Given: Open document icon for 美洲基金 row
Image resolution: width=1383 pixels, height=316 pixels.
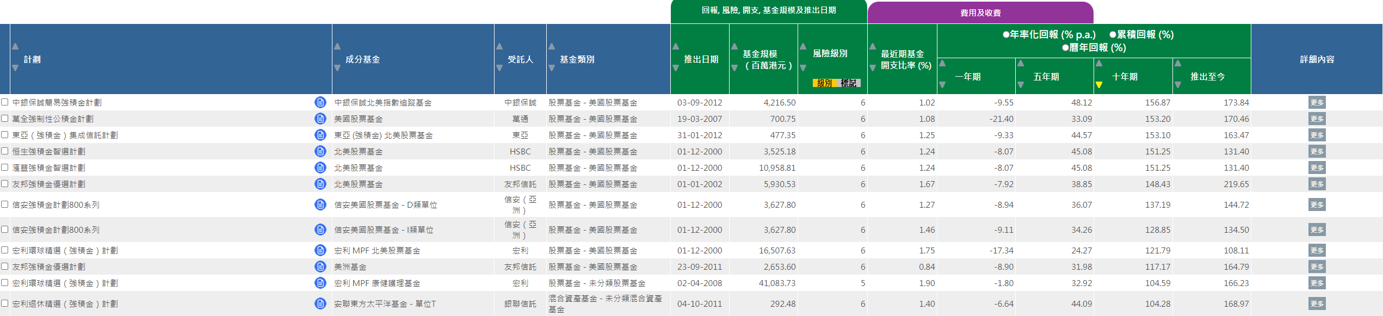Looking at the screenshot, I should click(320, 267).
